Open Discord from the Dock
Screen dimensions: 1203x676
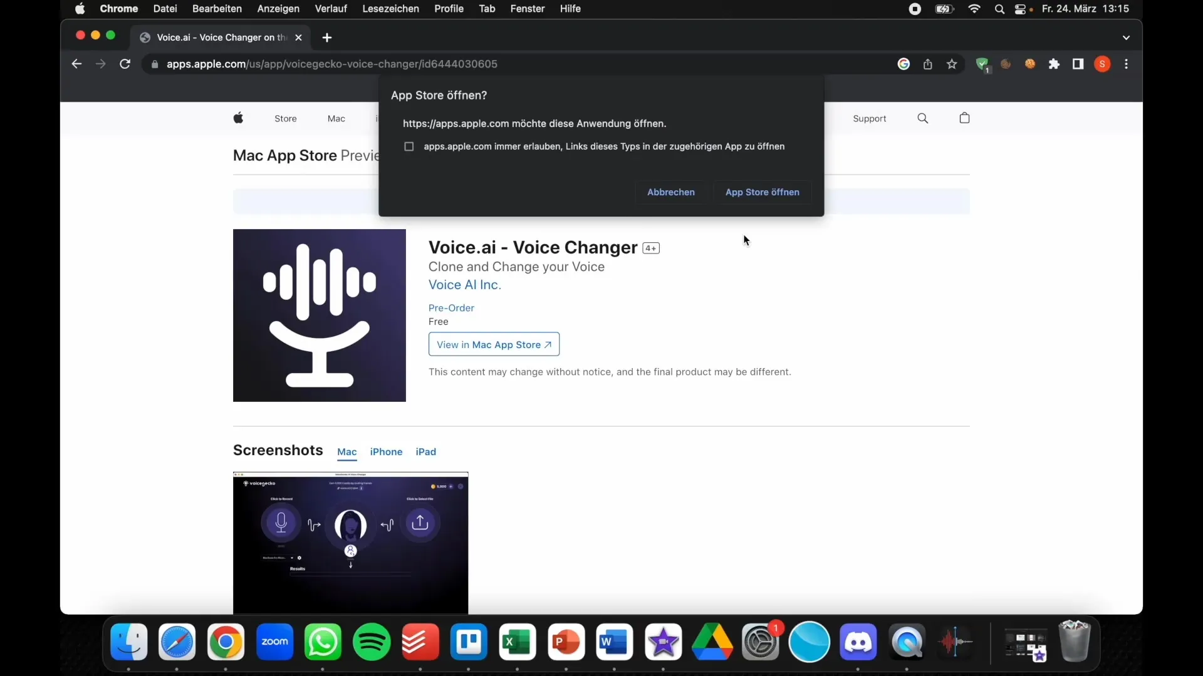point(858,642)
